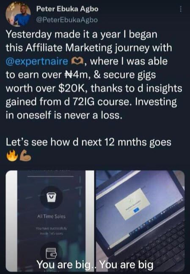Open the laptop photo thumbnail
190x274 pixels.
click(x=140, y=221)
